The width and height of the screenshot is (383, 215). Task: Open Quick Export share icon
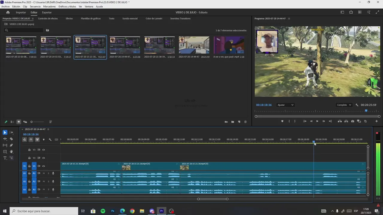coord(351,12)
